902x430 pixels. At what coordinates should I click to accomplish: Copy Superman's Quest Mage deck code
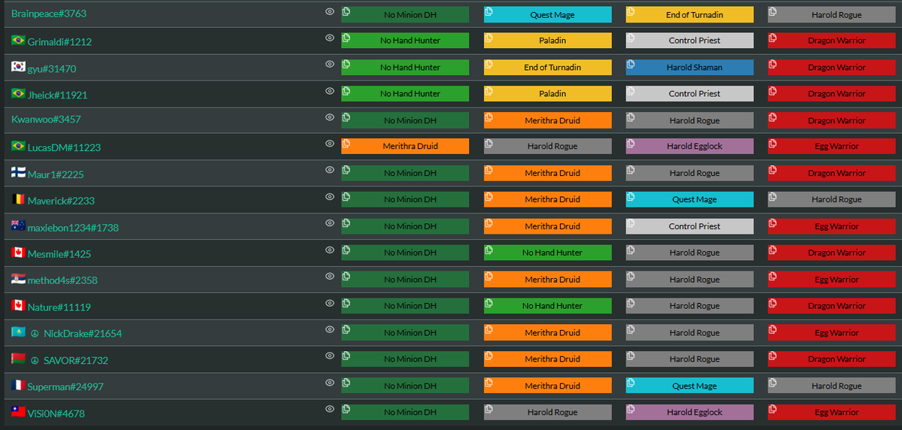631,383
